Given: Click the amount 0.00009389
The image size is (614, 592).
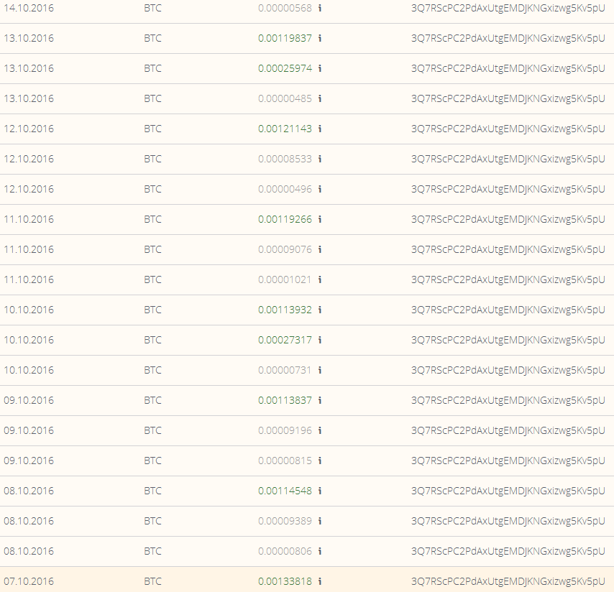Looking at the screenshot, I should pos(285,520).
